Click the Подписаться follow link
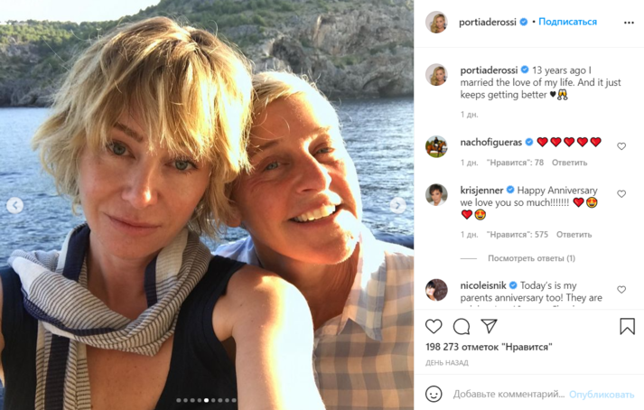This screenshot has width=644, height=410. coord(567,22)
